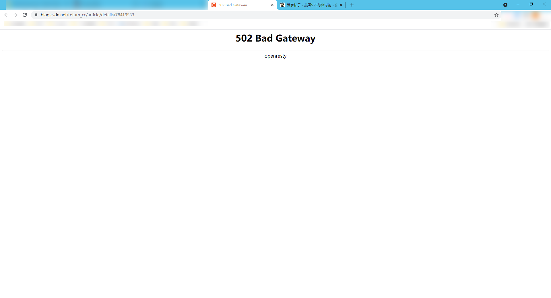Click the "openresty" text on the page
The width and height of the screenshot is (551, 298).
point(275,56)
